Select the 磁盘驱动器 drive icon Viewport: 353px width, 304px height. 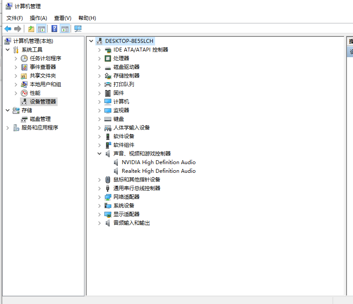[x=108, y=68]
